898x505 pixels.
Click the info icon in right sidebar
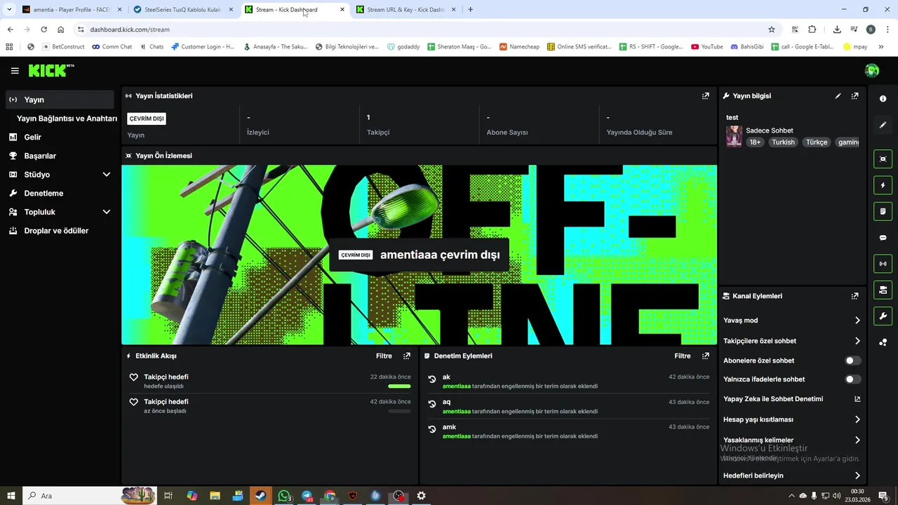tap(883, 99)
